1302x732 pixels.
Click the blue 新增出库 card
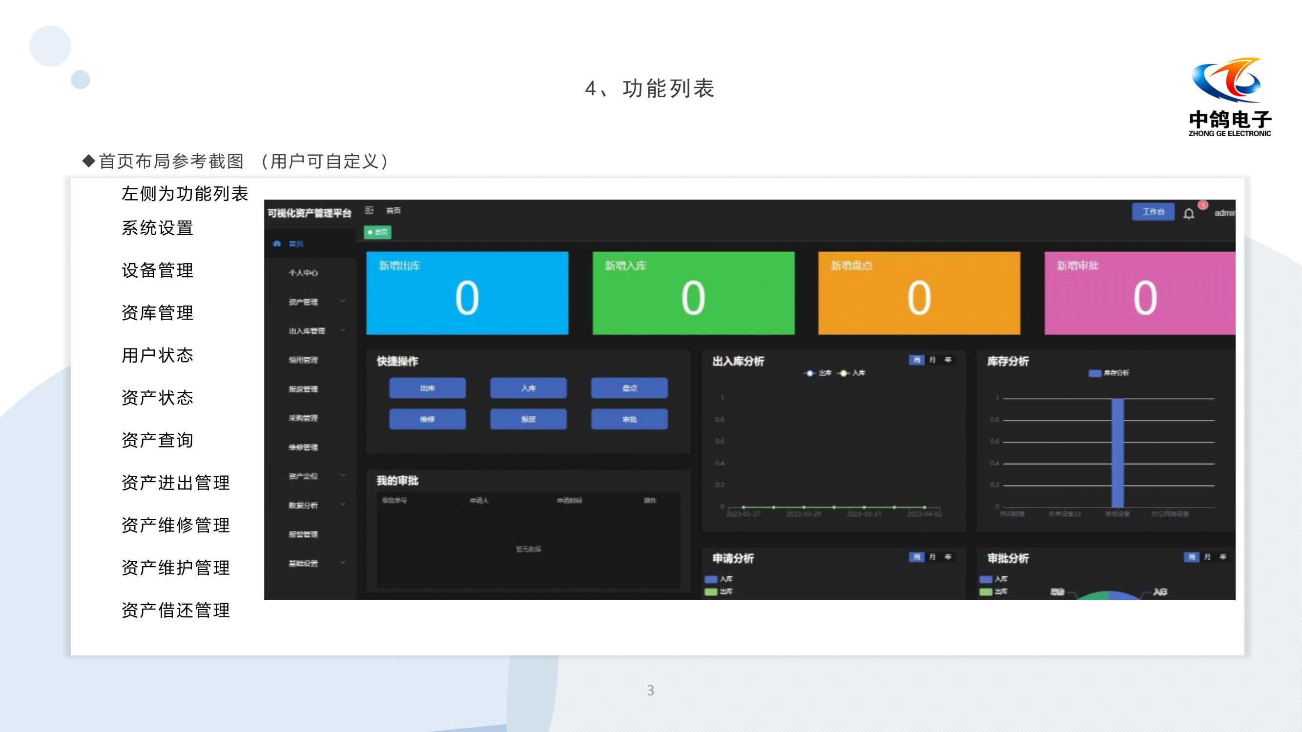click(x=468, y=293)
